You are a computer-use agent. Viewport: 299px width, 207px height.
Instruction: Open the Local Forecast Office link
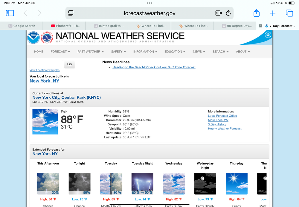pos(222,116)
